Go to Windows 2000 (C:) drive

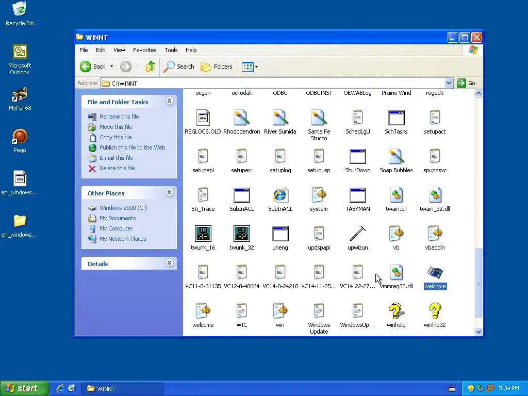123,208
